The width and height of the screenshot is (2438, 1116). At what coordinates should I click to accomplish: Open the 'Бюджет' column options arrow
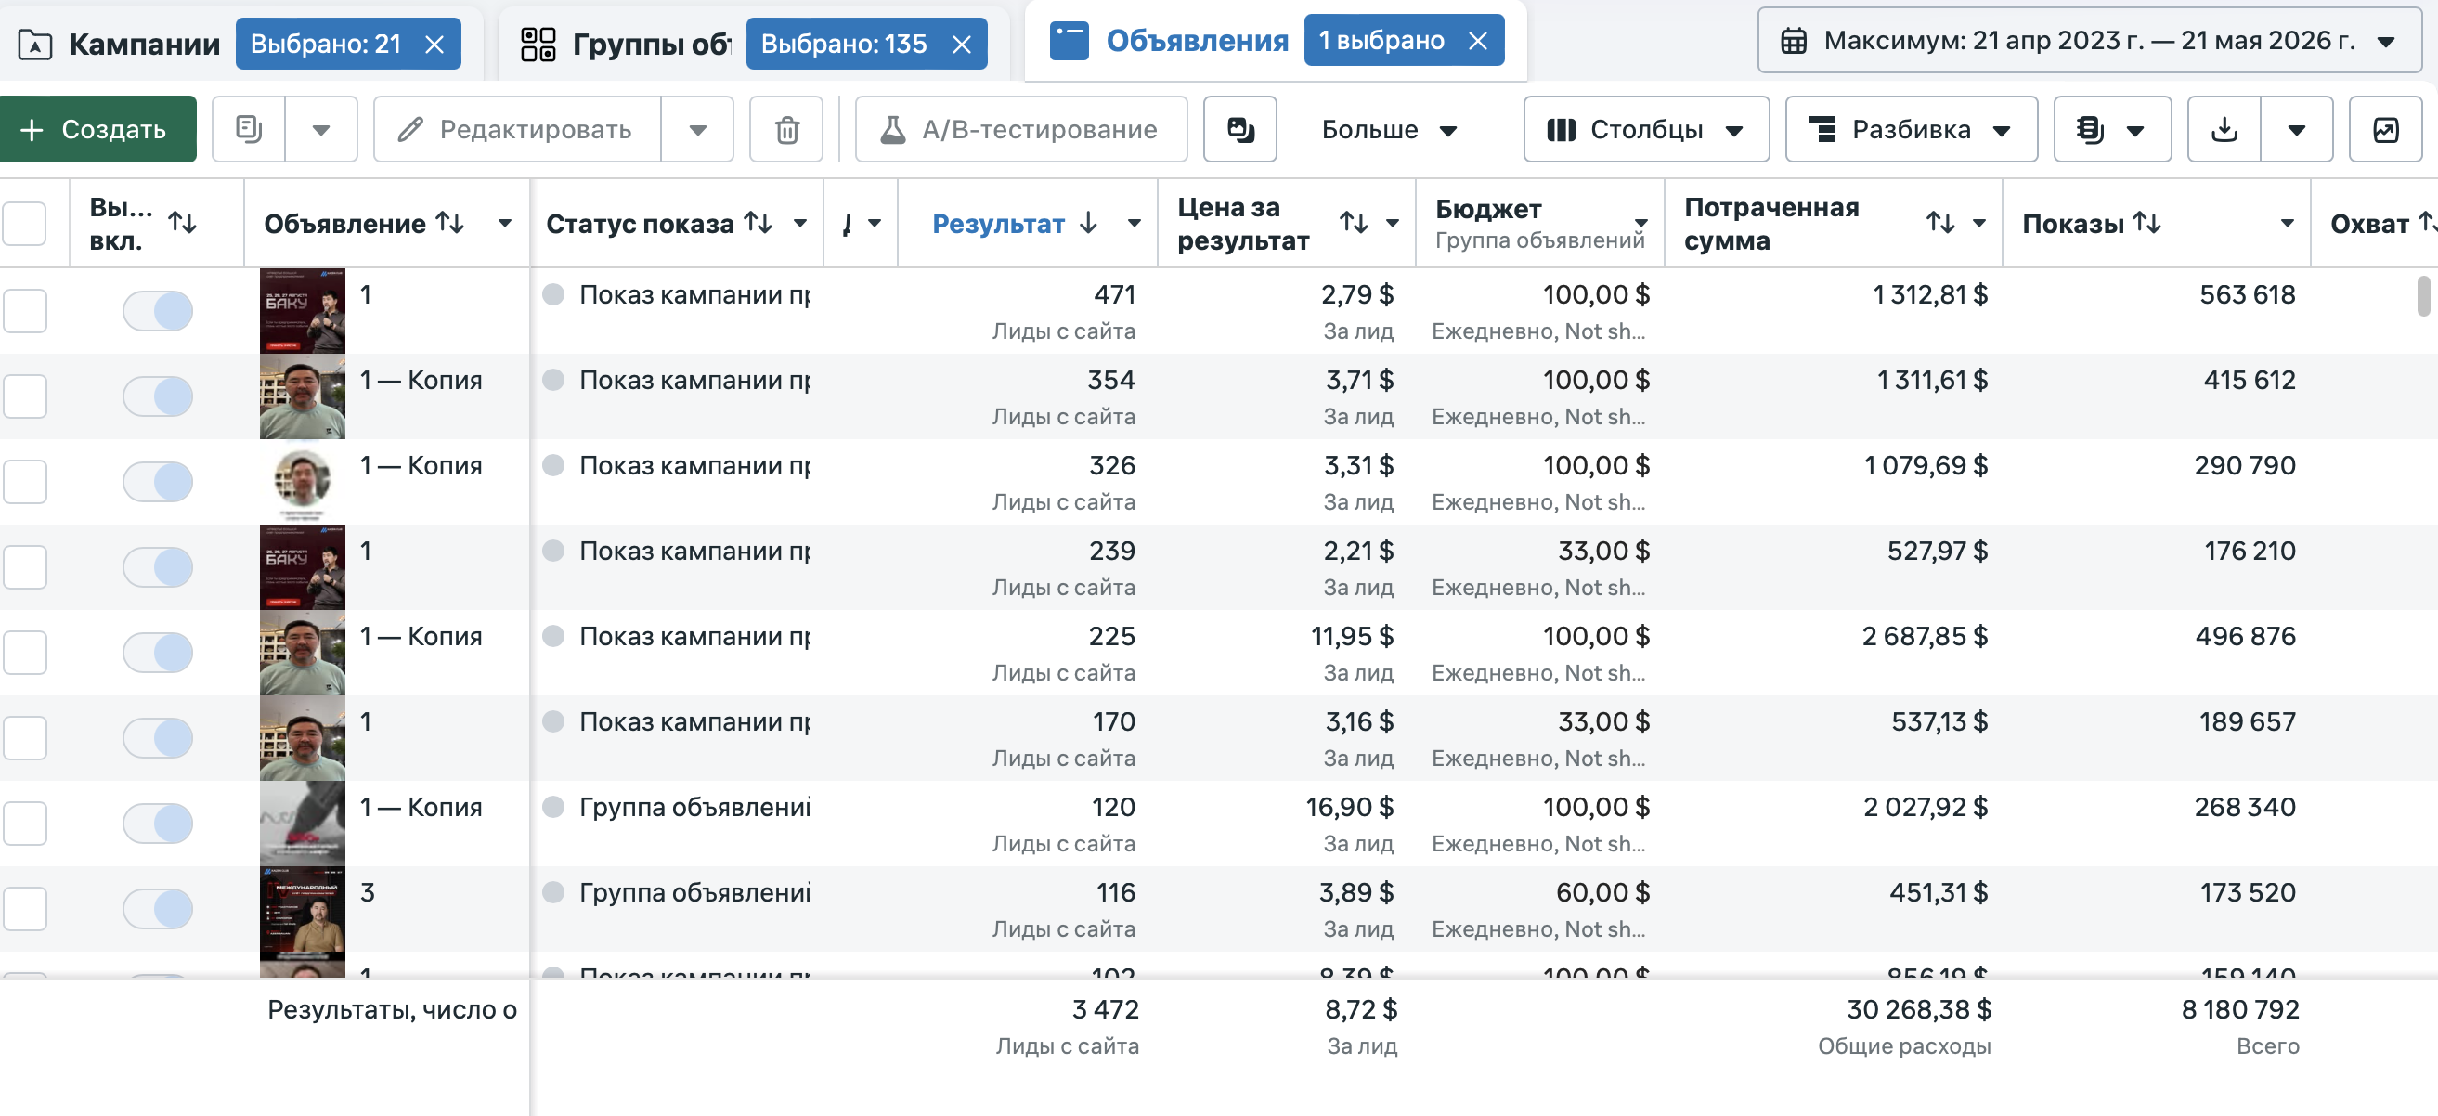point(1641,223)
